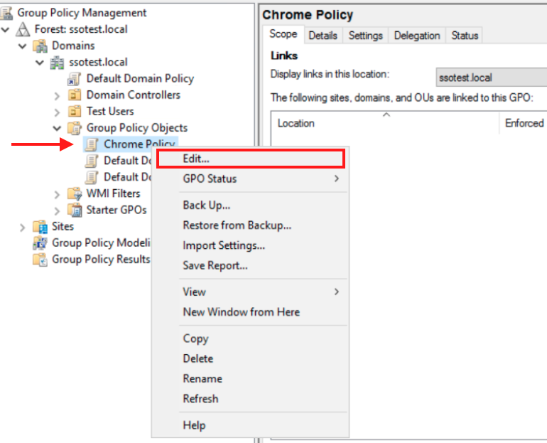The image size is (547, 443).
Task: Click the Domains folder icon
Action: tap(40, 46)
